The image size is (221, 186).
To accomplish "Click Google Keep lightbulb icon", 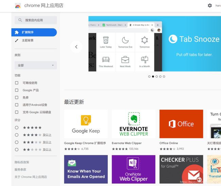I will click(86, 120).
